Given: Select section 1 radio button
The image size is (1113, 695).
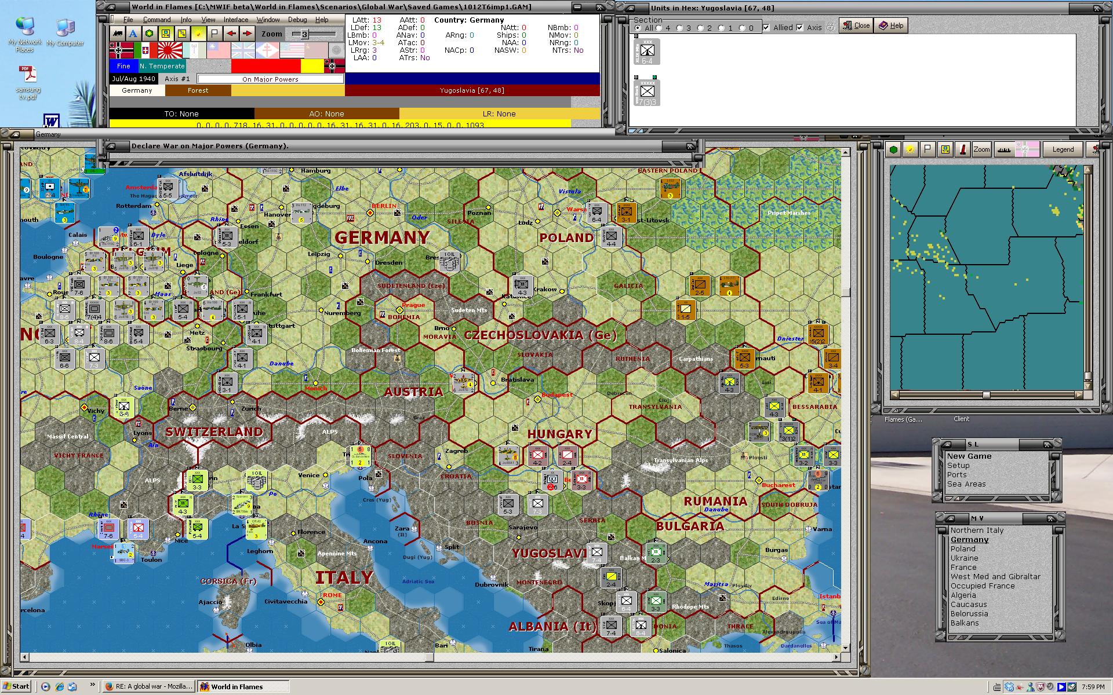Looking at the screenshot, I should coord(721,28).
